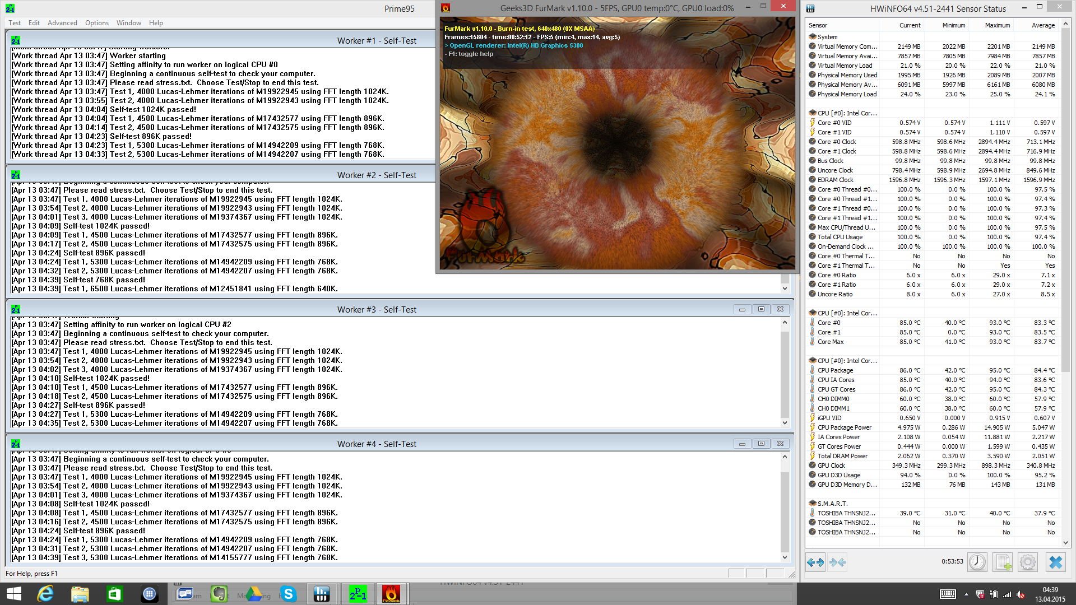Show hidden system tray icons
The image size is (1076, 605).
tap(966, 594)
